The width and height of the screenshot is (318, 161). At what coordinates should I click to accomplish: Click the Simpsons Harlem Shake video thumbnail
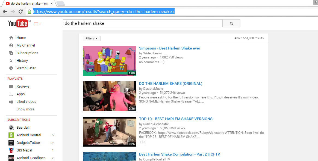click(x=109, y=61)
